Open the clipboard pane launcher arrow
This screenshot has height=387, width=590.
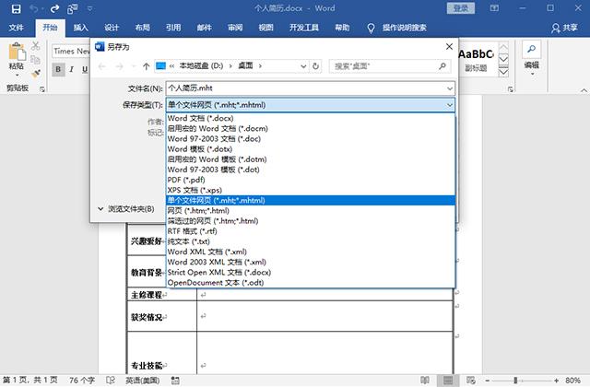pos(42,89)
